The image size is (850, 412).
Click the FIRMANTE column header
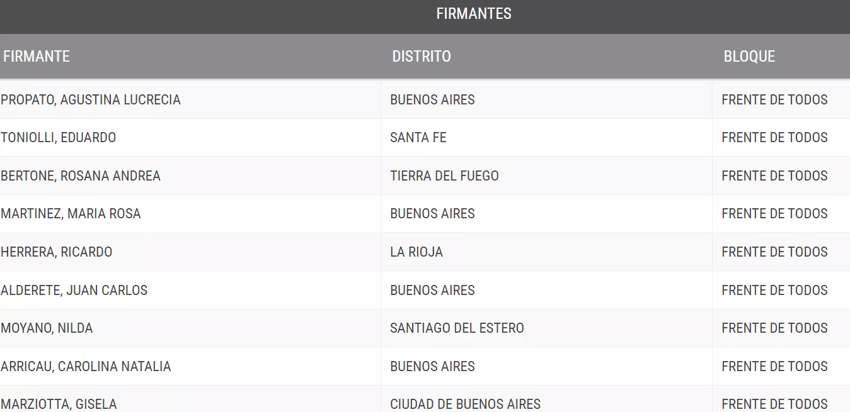pyautogui.click(x=37, y=56)
